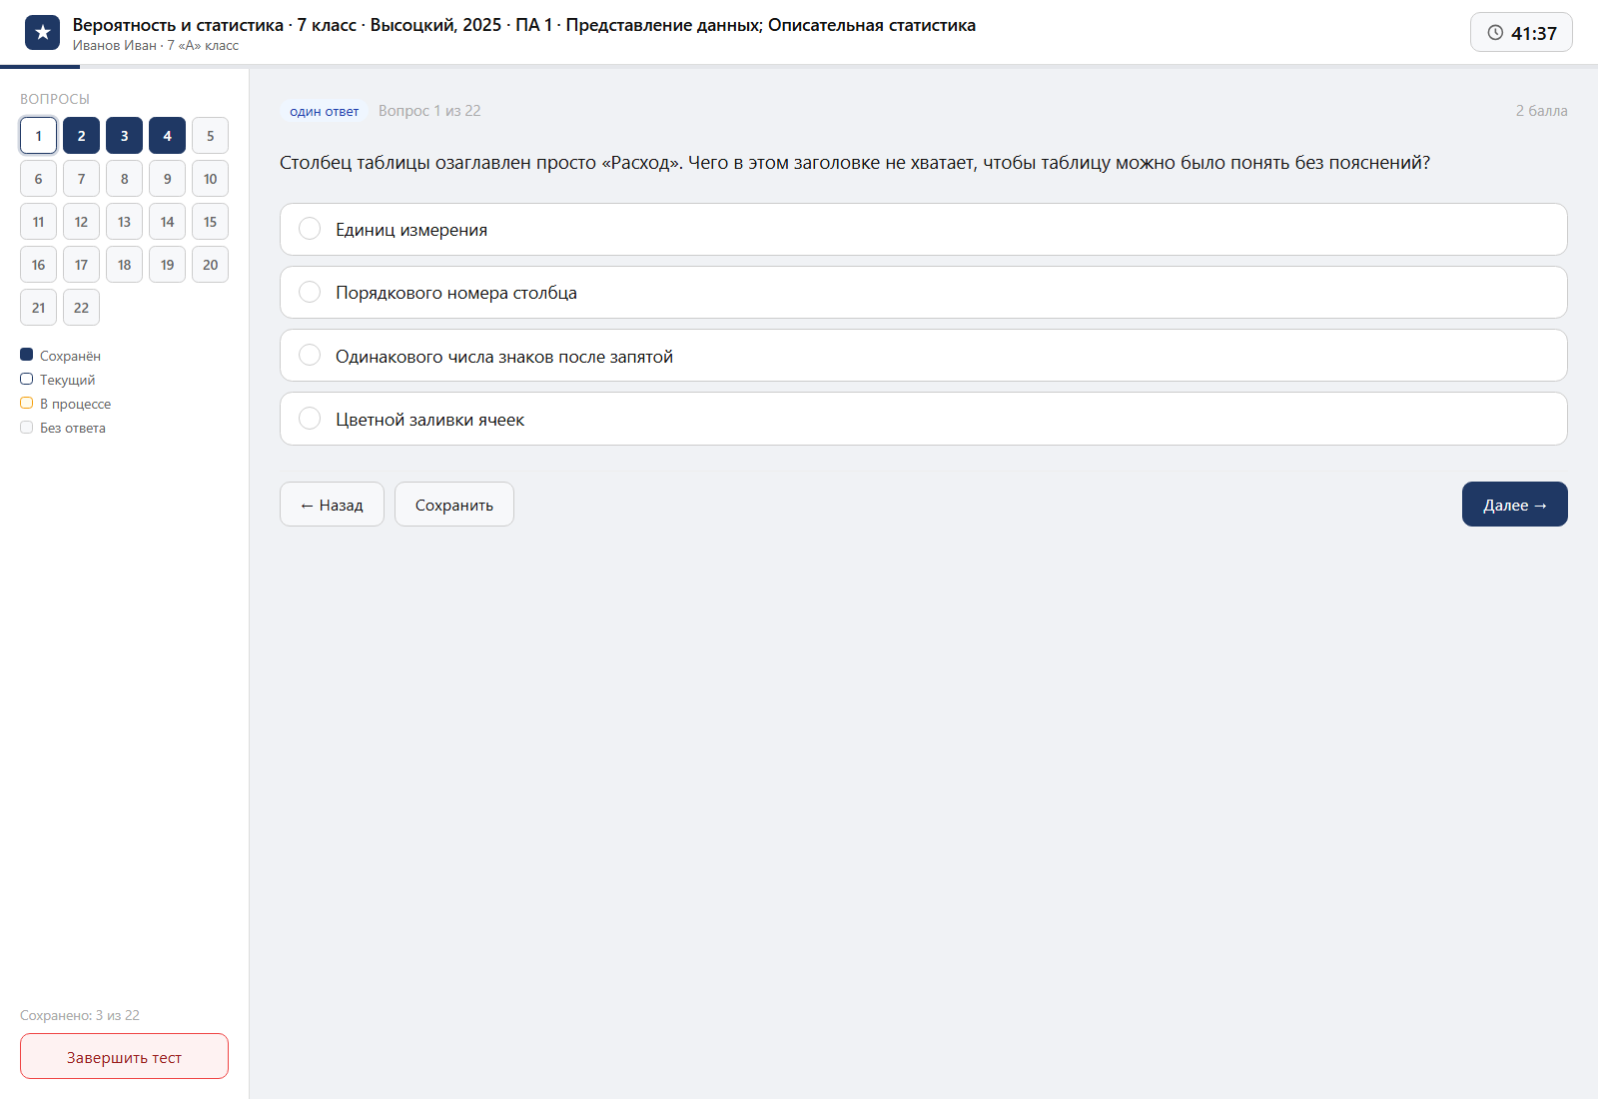
Task: Navigate to question 17
Action: (81, 265)
